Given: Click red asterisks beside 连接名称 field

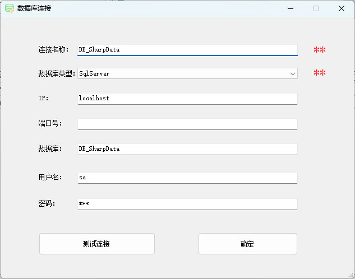Looking at the screenshot, I should [x=319, y=50].
